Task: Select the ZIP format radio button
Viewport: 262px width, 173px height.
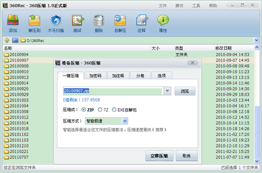Action: point(84,110)
